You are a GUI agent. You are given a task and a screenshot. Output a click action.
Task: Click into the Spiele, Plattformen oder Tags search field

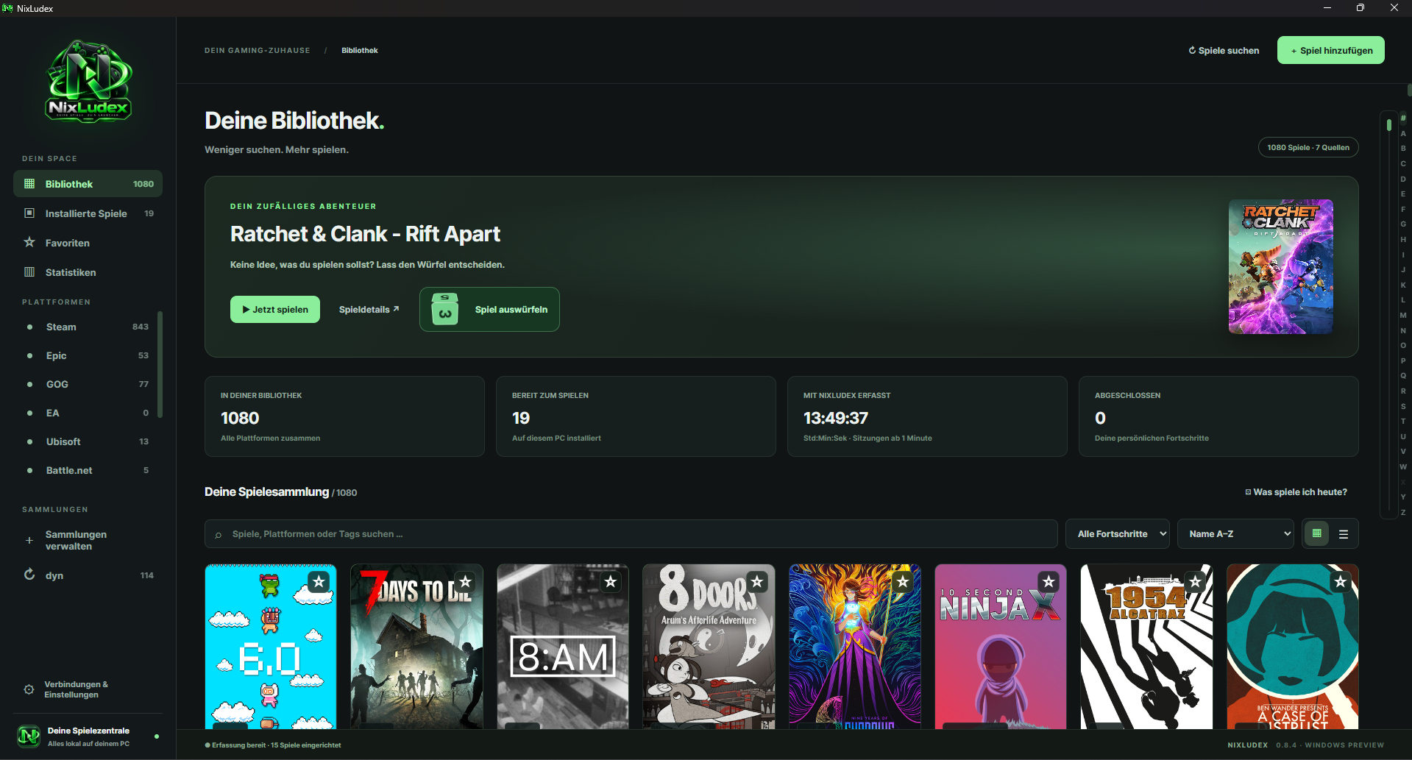coord(631,534)
